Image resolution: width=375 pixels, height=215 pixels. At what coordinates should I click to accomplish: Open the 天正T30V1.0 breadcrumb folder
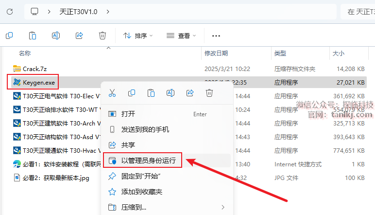(78, 12)
